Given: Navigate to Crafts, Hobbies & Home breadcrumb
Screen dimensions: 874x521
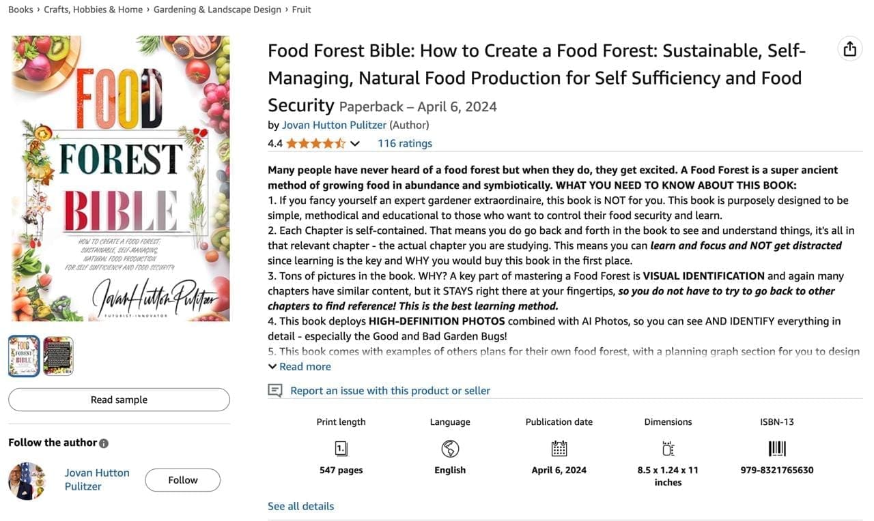Looking at the screenshot, I should pyautogui.click(x=94, y=10).
